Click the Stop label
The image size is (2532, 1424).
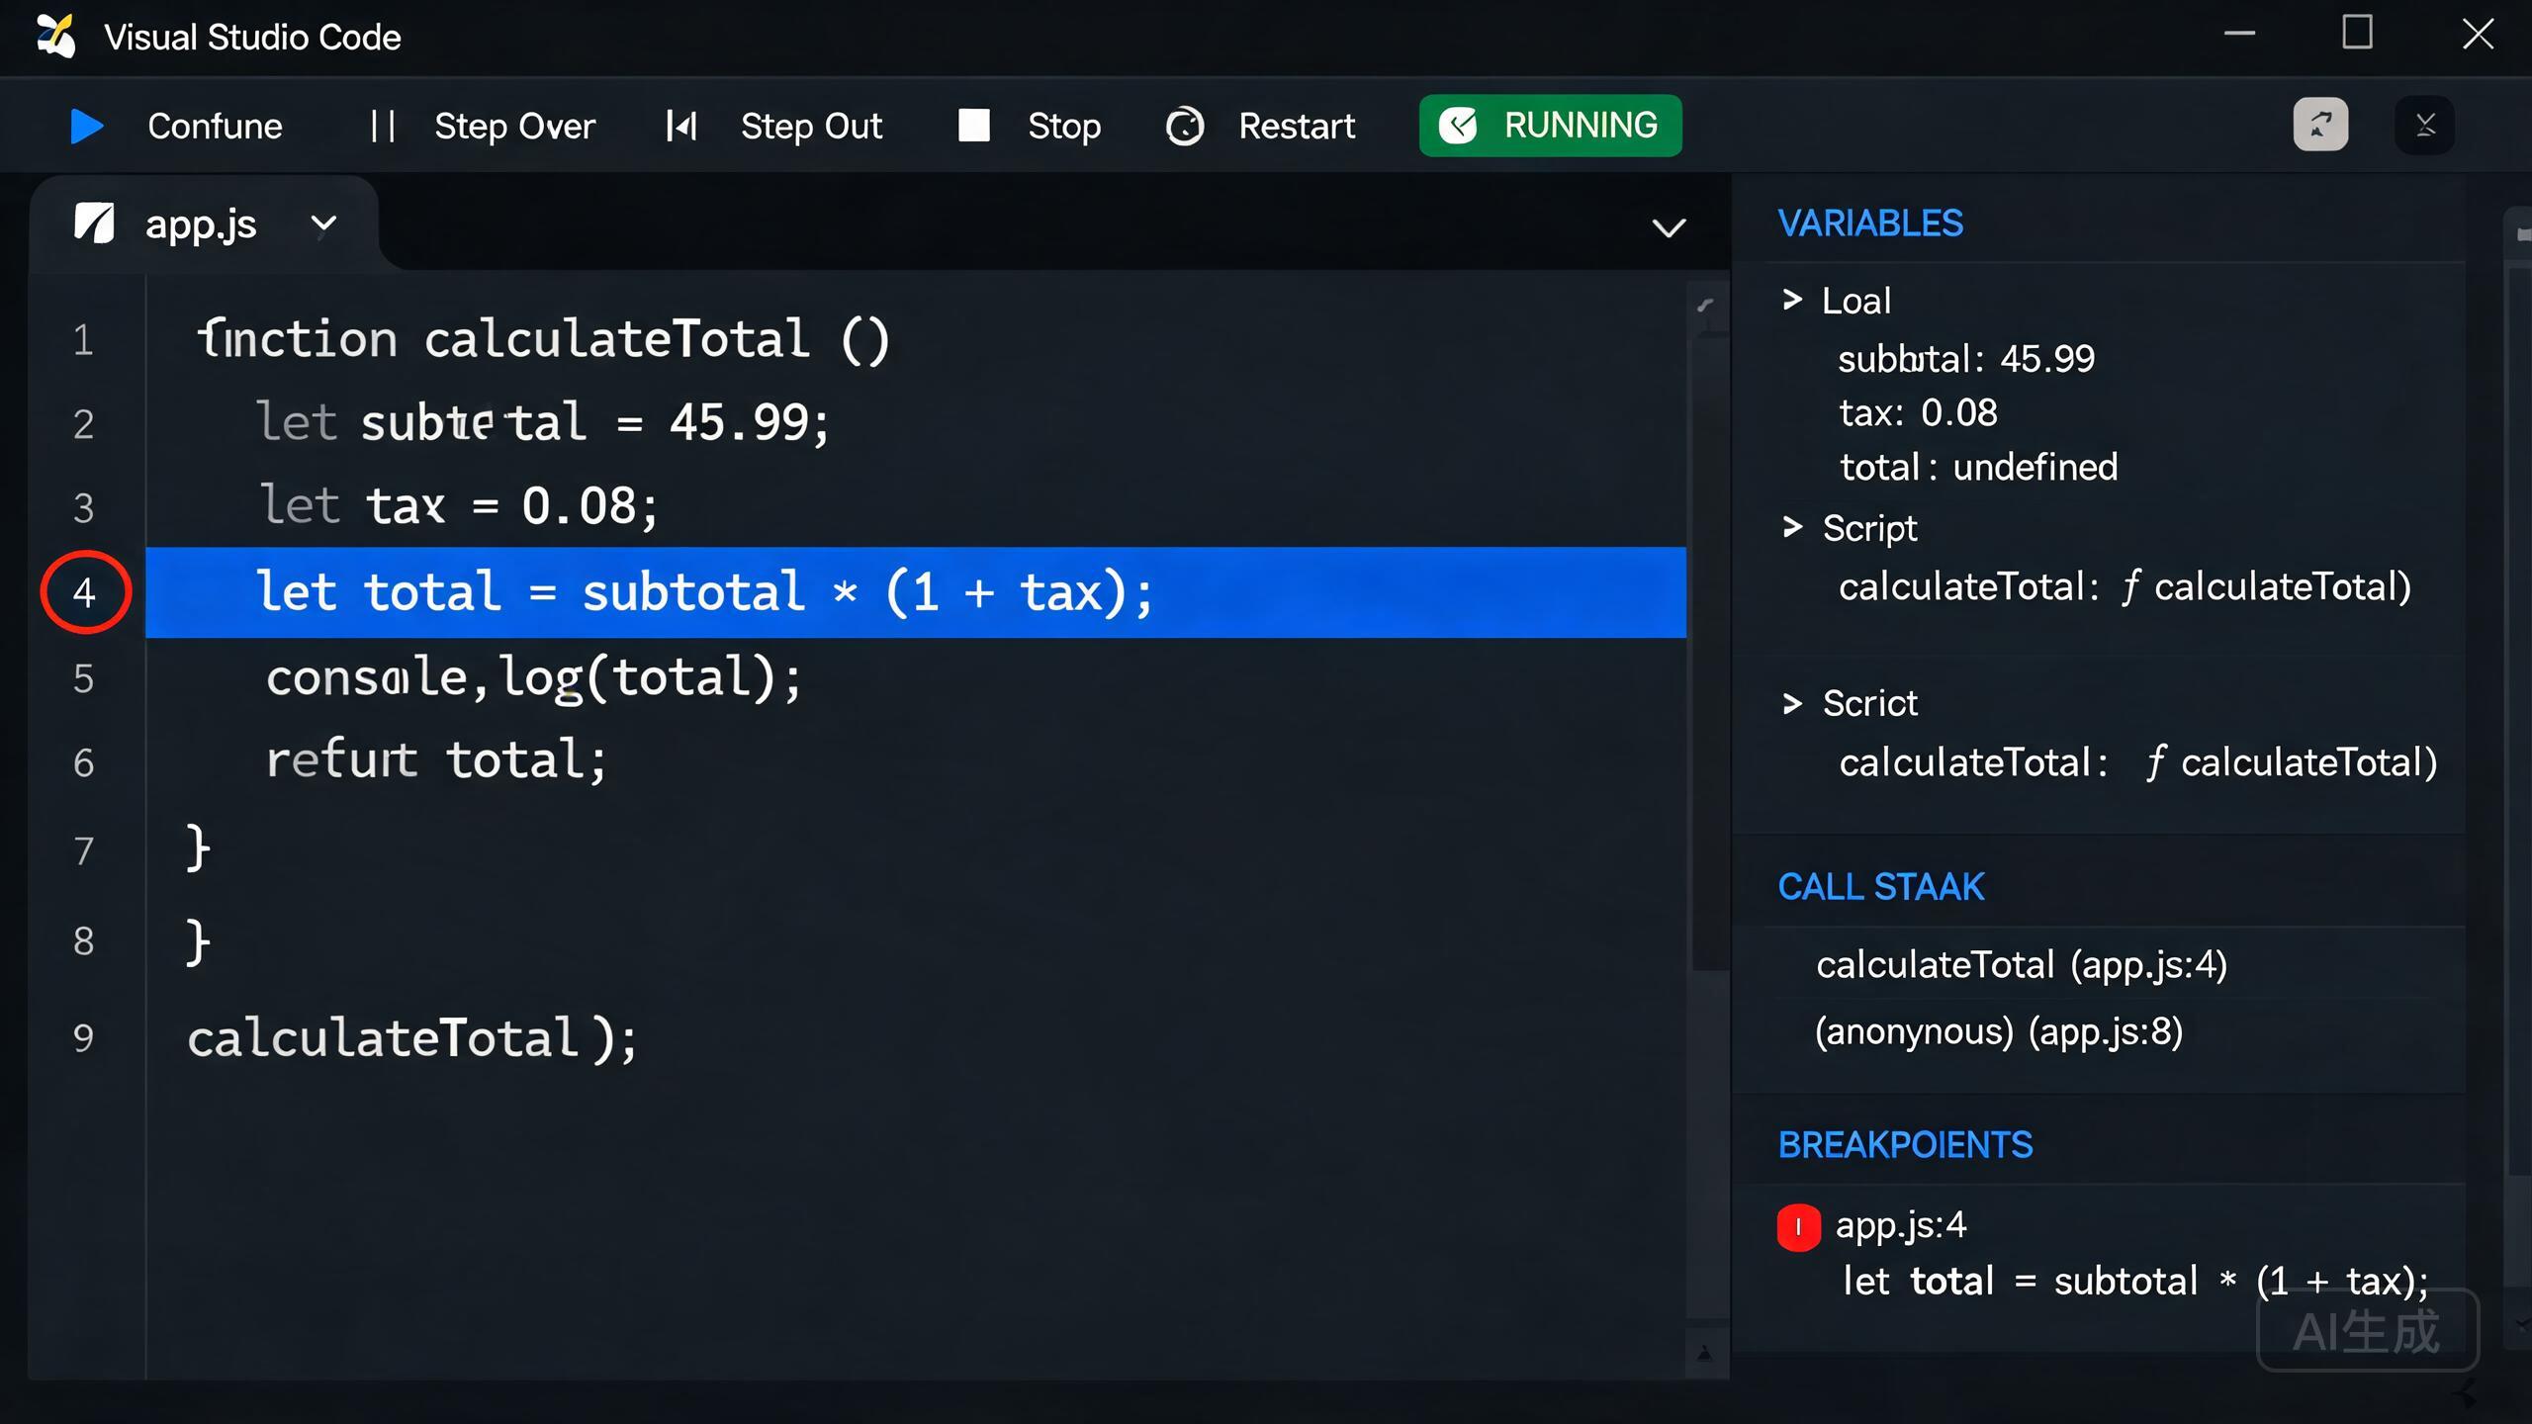[x=1063, y=126]
